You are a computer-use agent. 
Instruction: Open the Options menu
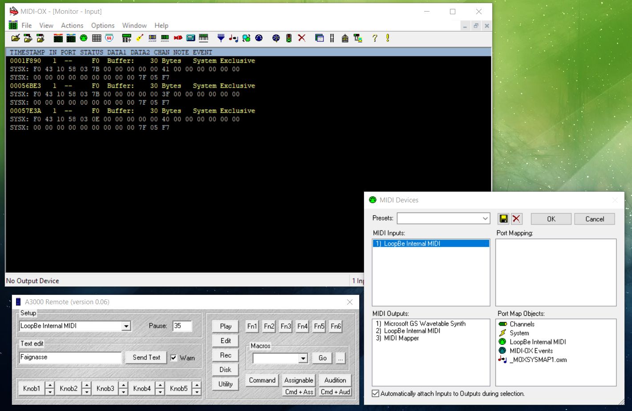click(x=103, y=26)
